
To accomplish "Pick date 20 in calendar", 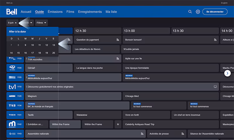I will pos(54,53).
